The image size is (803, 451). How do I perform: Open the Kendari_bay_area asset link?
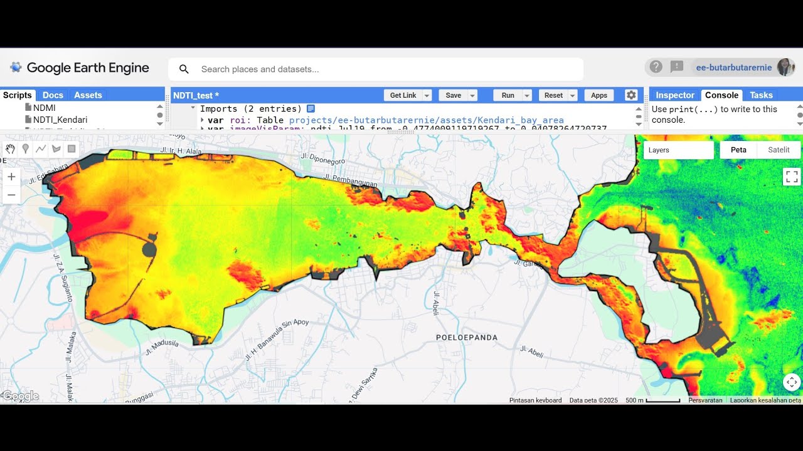click(427, 120)
